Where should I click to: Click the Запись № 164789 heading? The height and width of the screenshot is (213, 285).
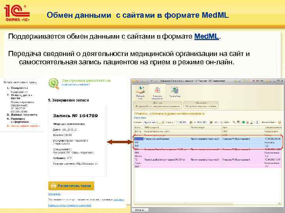click(x=76, y=116)
